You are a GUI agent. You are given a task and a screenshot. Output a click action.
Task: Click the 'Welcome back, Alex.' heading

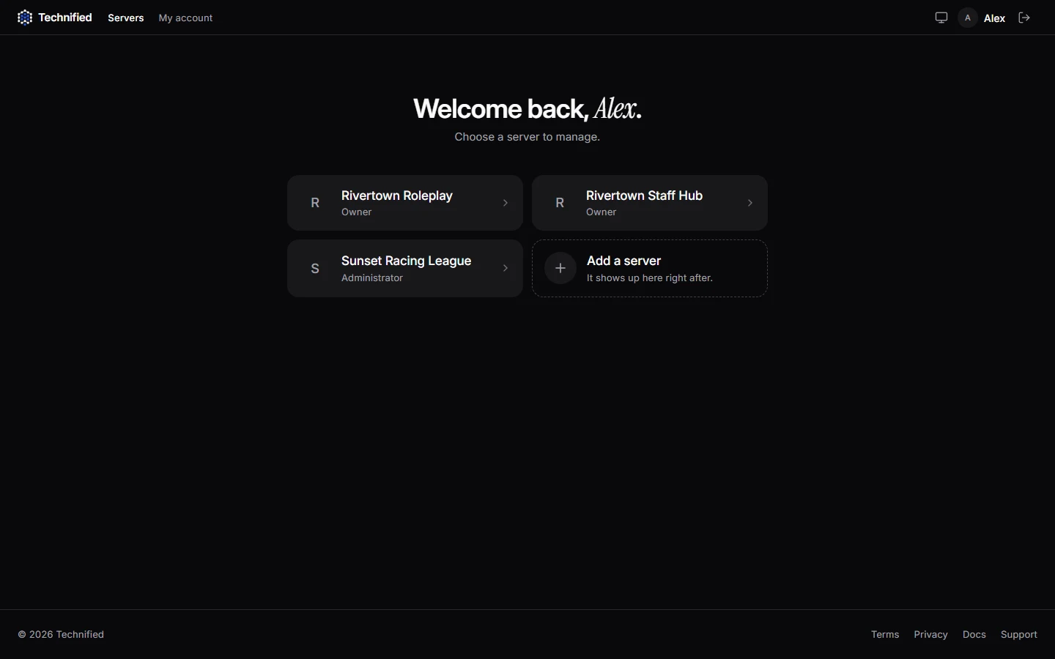(527, 108)
